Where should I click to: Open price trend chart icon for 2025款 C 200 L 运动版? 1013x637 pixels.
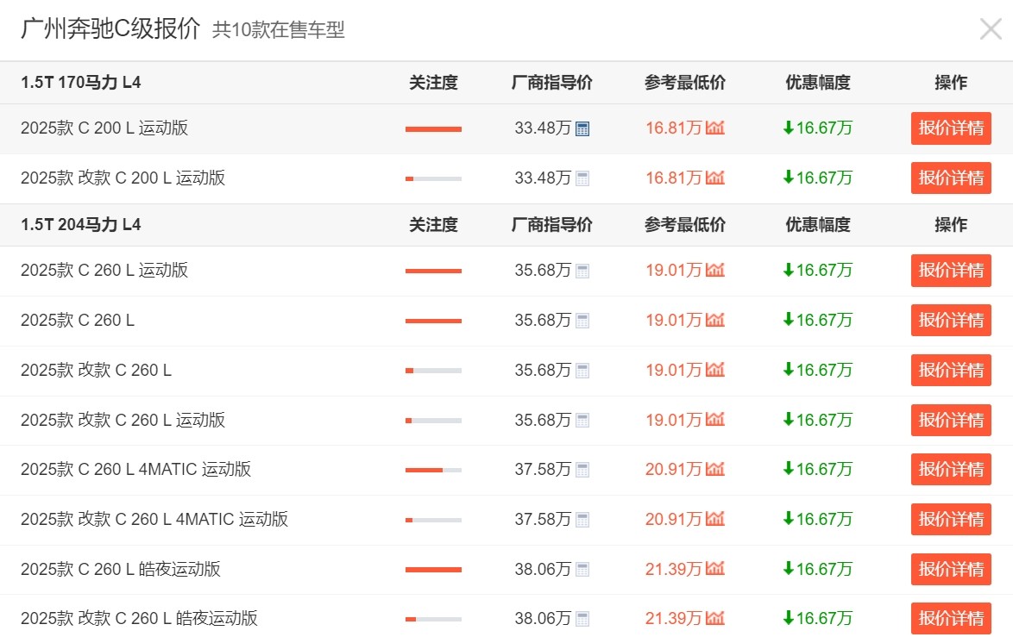pos(715,128)
